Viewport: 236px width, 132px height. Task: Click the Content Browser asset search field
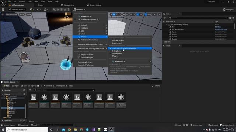pyautogui.click(x=65, y=90)
